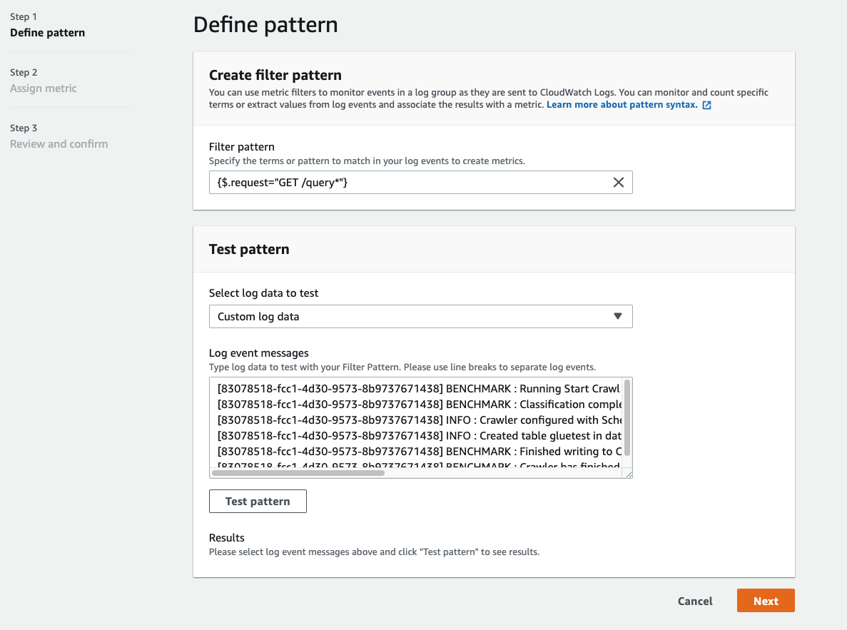Open the Select log data to test dropdown
Viewport: 847px width, 630px height.
click(x=420, y=316)
